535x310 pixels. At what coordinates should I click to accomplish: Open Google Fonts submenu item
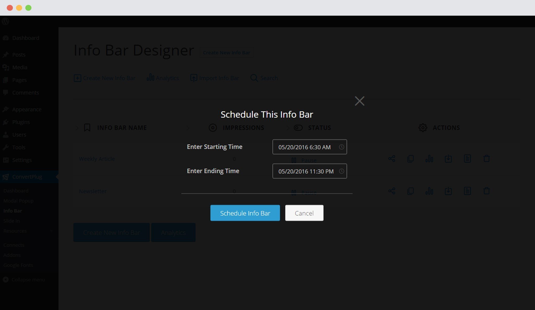click(18, 265)
